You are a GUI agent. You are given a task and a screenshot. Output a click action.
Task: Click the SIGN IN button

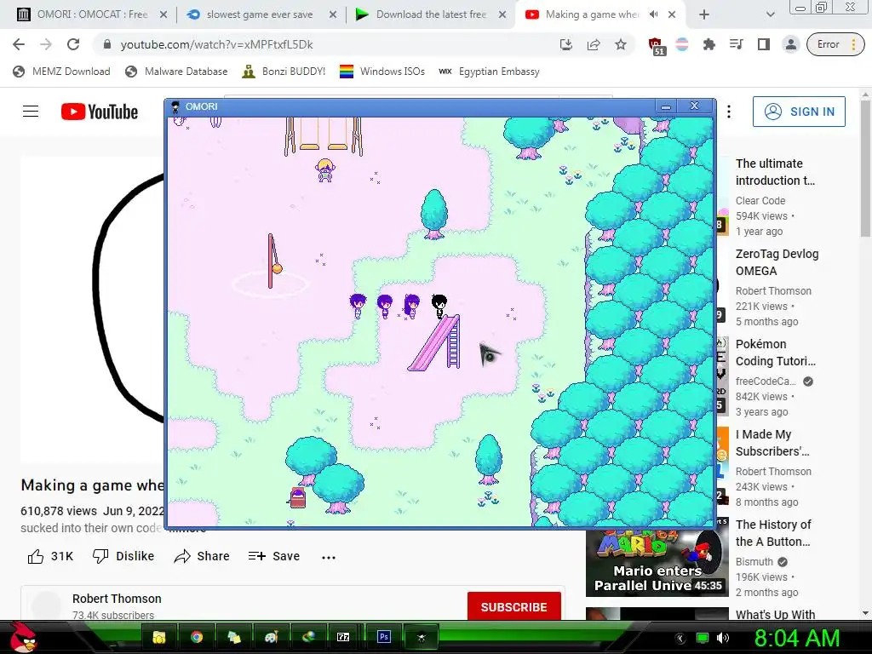(x=799, y=112)
